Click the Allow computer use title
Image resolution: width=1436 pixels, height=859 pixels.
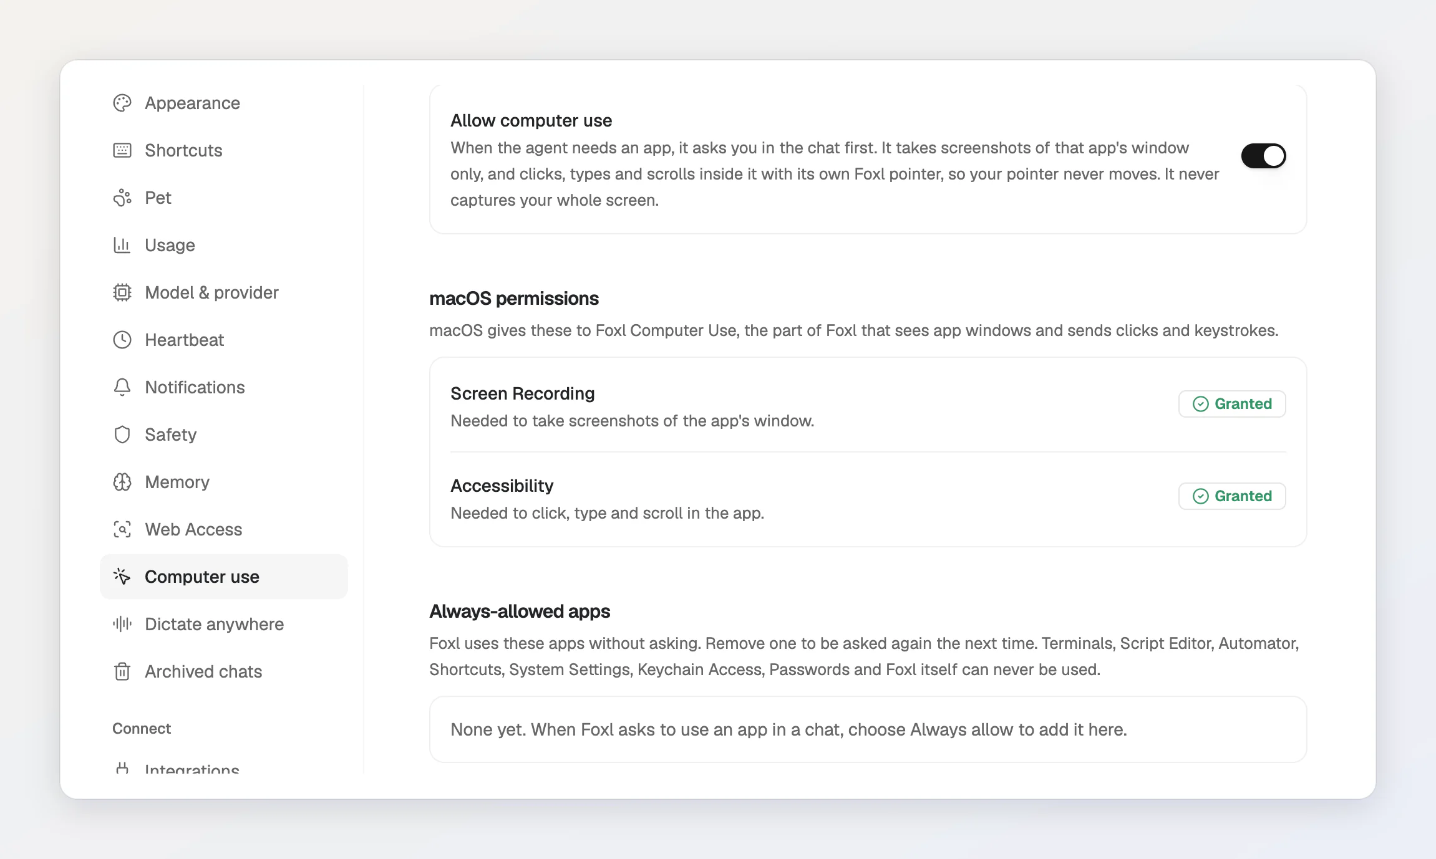coord(531,120)
